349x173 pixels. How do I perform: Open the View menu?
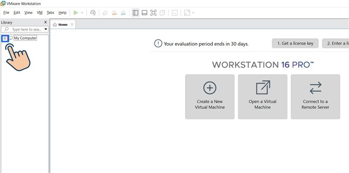click(x=28, y=13)
